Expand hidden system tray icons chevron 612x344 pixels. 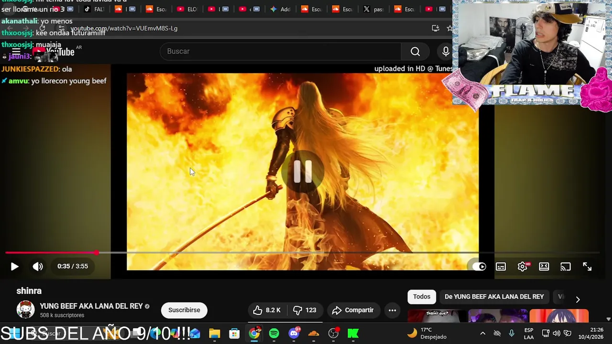tap(482, 333)
